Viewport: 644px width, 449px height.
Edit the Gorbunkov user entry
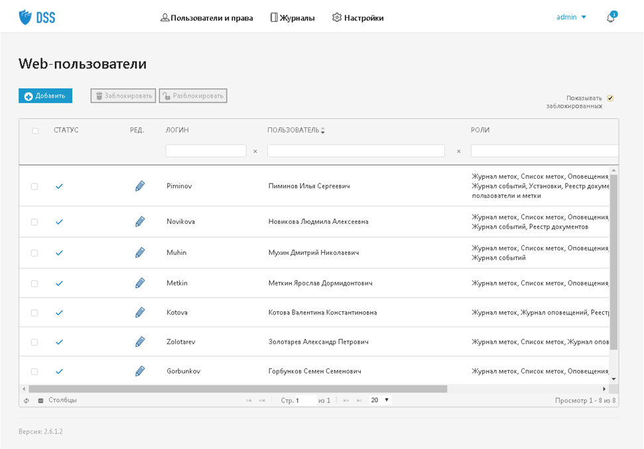coord(139,371)
